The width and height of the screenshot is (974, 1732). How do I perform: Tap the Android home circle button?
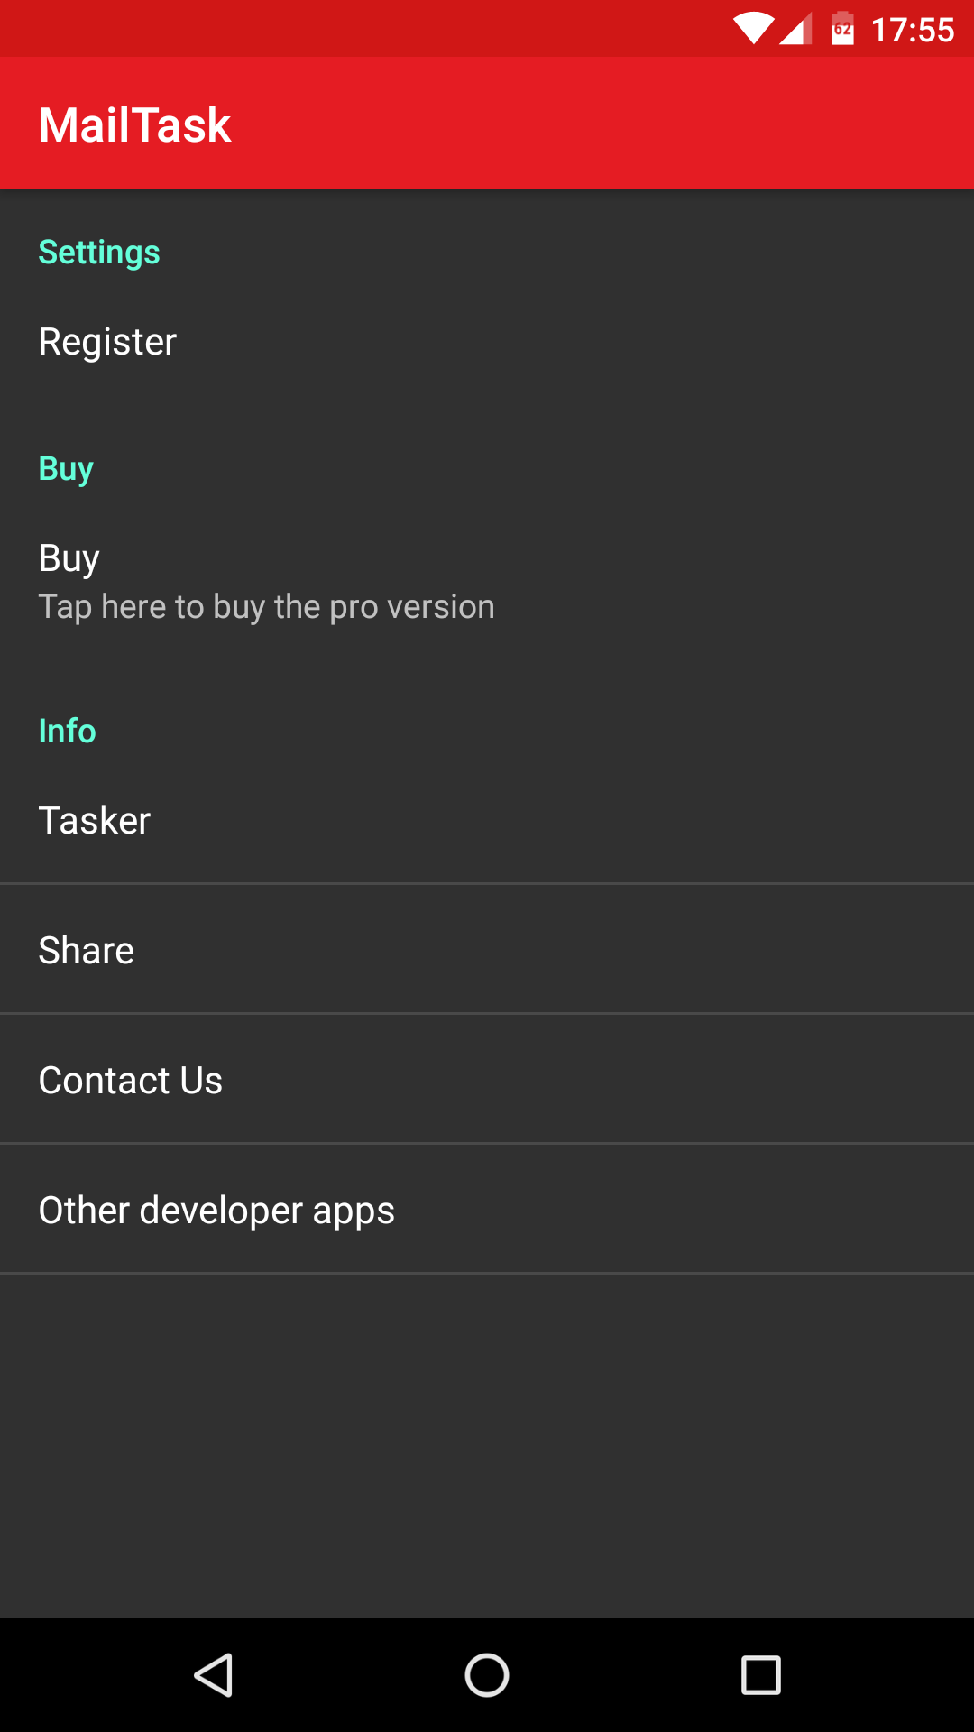click(487, 1675)
